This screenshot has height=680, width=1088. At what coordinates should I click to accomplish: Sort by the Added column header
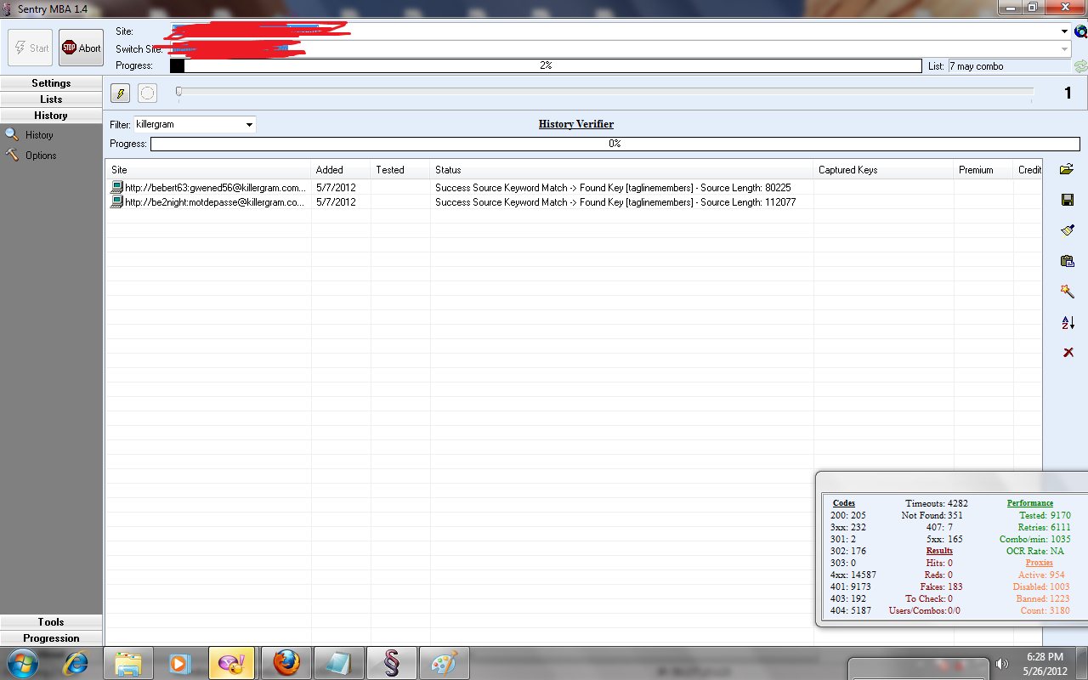click(x=341, y=170)
